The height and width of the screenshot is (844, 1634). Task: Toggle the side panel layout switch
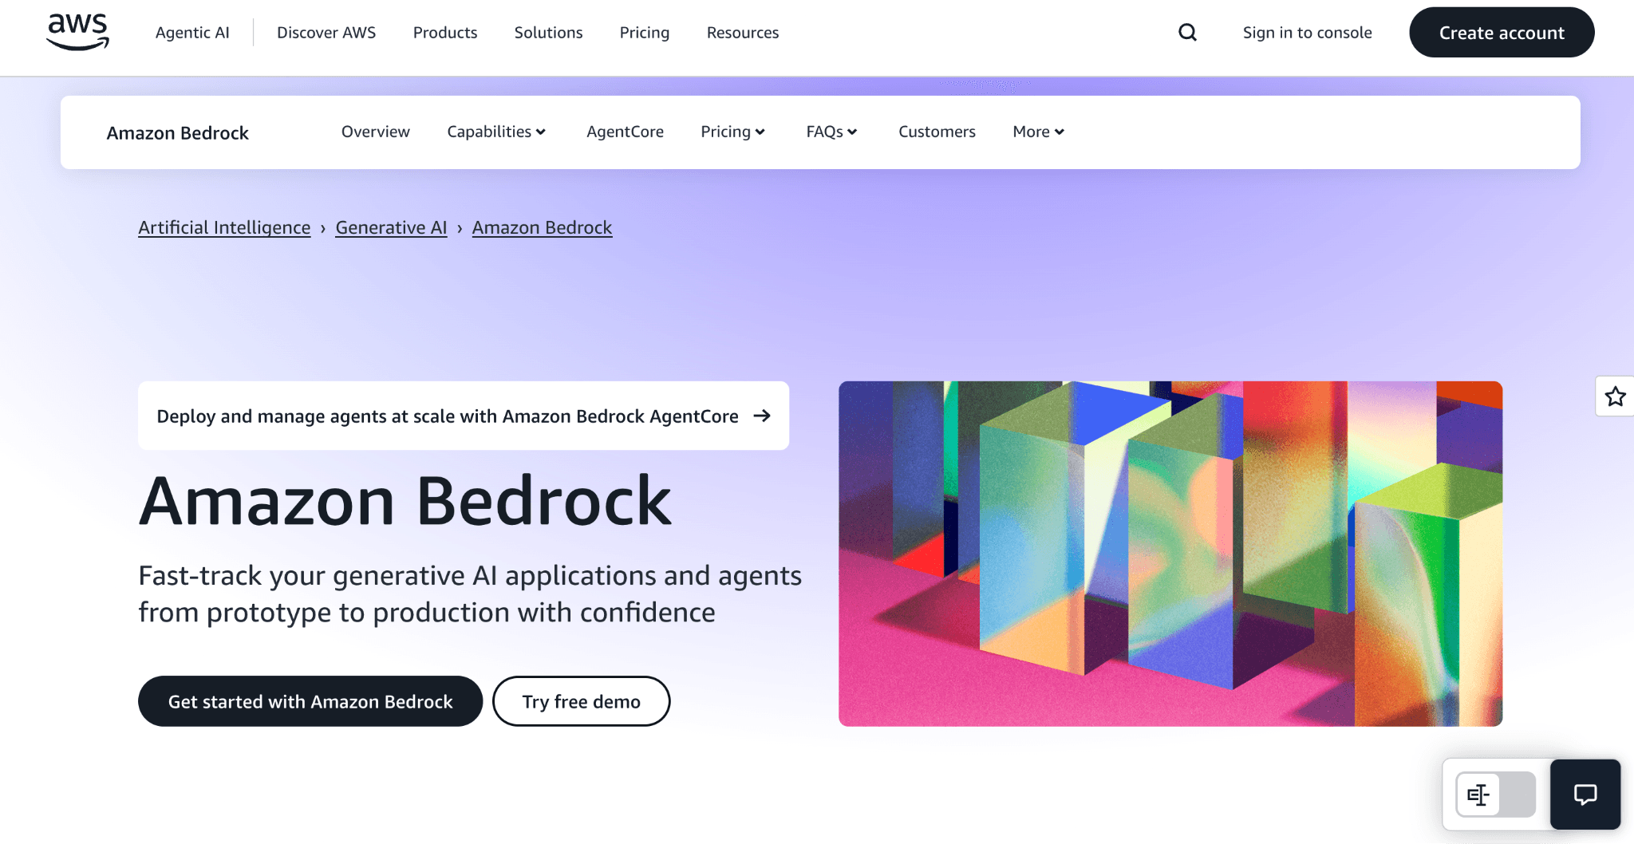(1495, 795)
